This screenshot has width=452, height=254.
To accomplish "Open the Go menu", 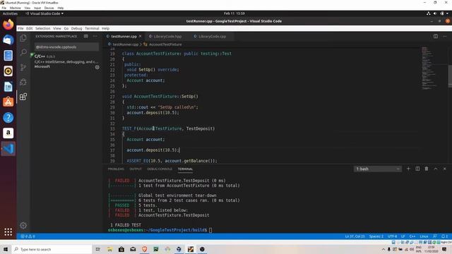I will click(66, 28).
